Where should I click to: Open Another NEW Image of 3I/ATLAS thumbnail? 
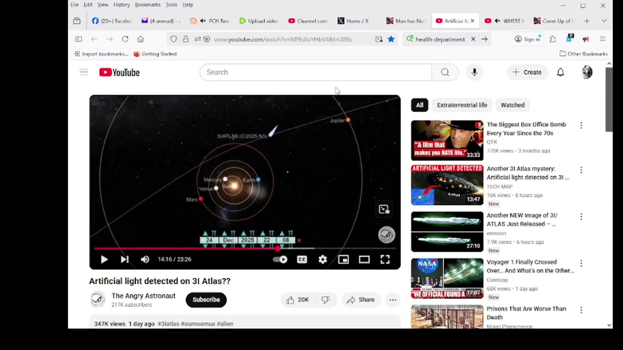(x=447, y=232)
